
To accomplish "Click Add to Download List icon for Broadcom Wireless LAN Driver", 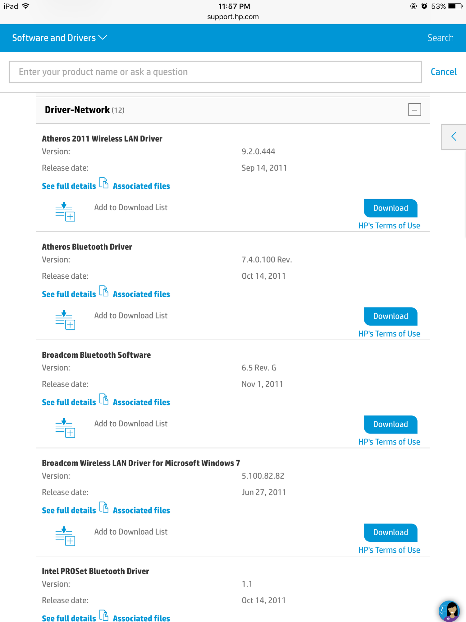I will (x=65, y=536).
